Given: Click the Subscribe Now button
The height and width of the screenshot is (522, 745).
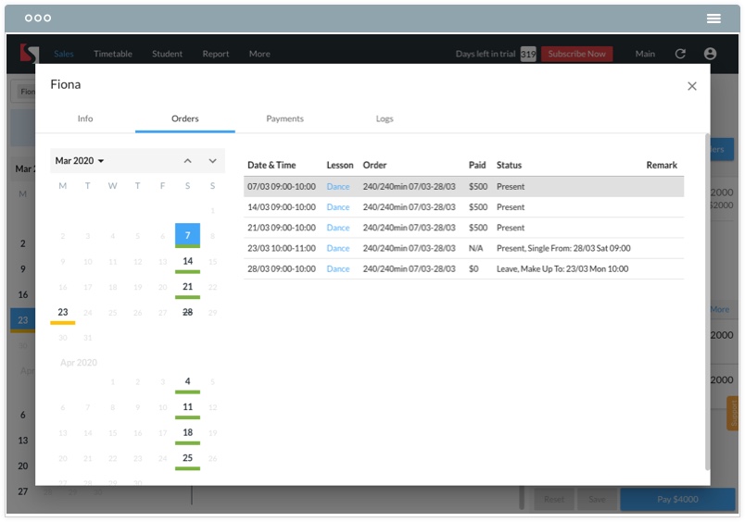Looking at the screenshot, I should click(576, 54).
